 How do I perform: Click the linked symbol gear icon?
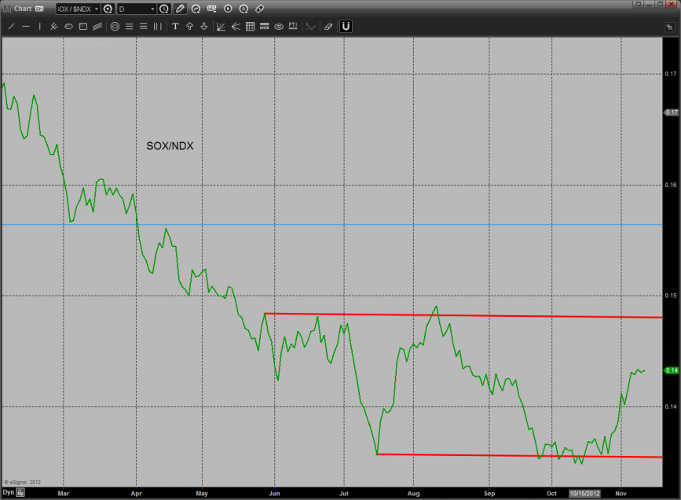coord(108,9)
